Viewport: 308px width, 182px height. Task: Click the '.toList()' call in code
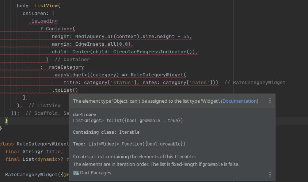pyautogui.click(x=65, y=90)
